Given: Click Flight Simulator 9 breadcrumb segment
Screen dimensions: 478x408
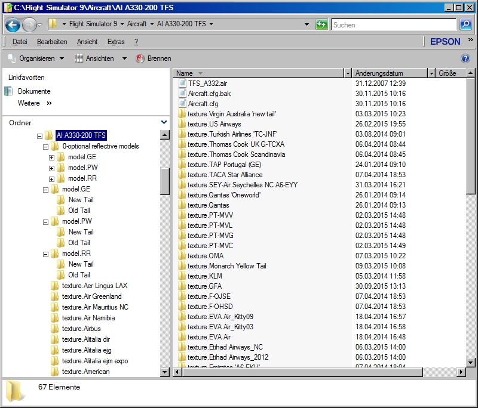Looking at the screenshot, I should point(93,24).
